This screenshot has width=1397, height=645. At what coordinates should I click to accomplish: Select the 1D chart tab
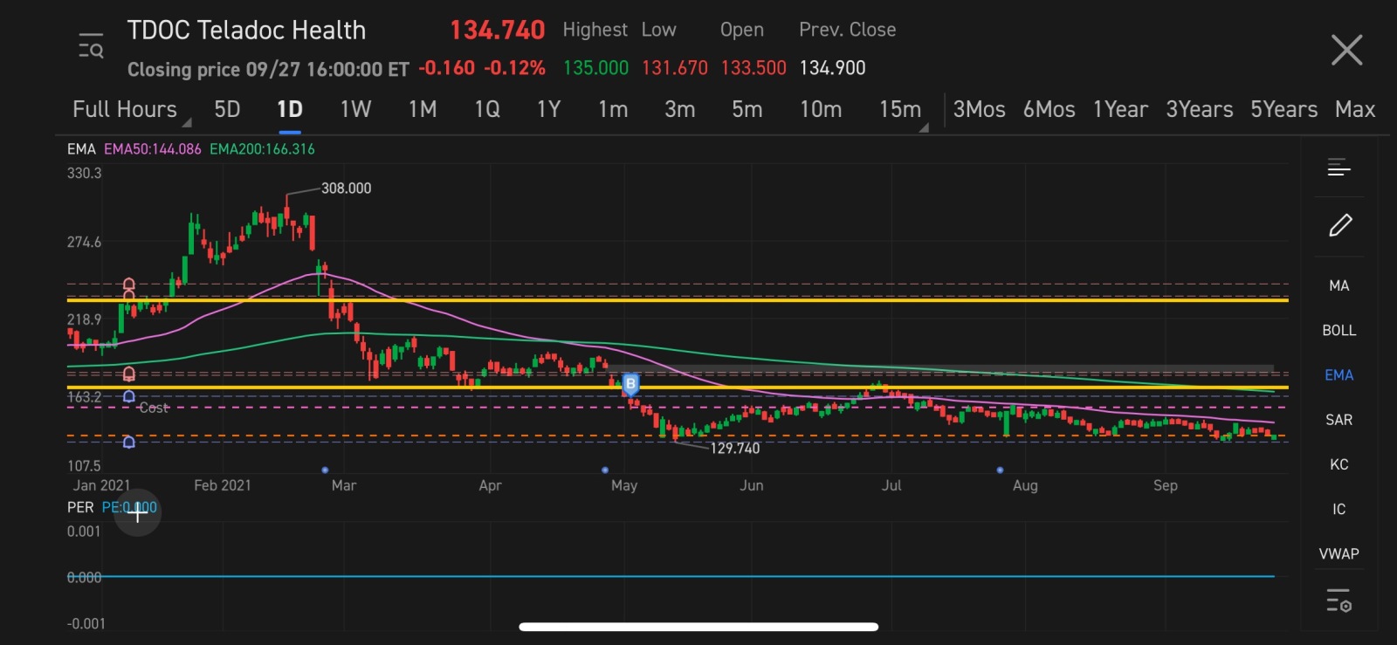pos(290,109)
